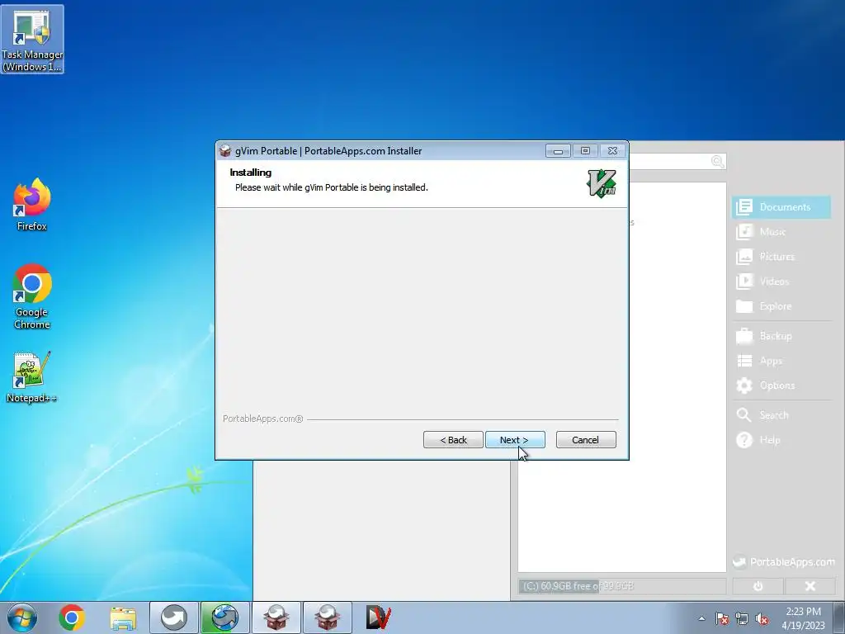Minimize the gVim installer window
This screenshot has width=845, height=634.
click(x=558, y=151)
